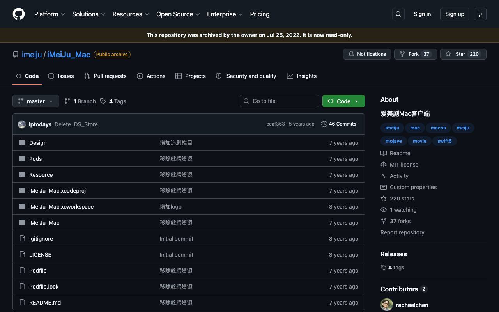Click the Sign up button

(x=455, y=14)
